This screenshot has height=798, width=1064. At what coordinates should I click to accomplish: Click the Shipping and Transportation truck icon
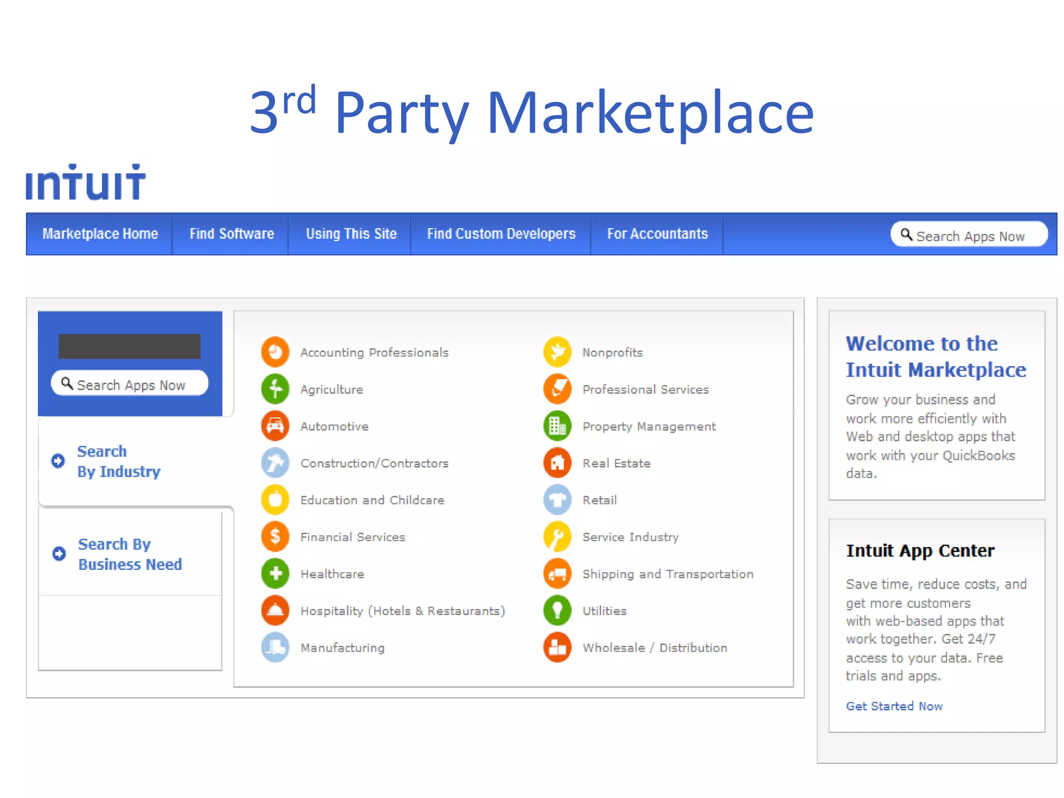click(x=557, y=573)
